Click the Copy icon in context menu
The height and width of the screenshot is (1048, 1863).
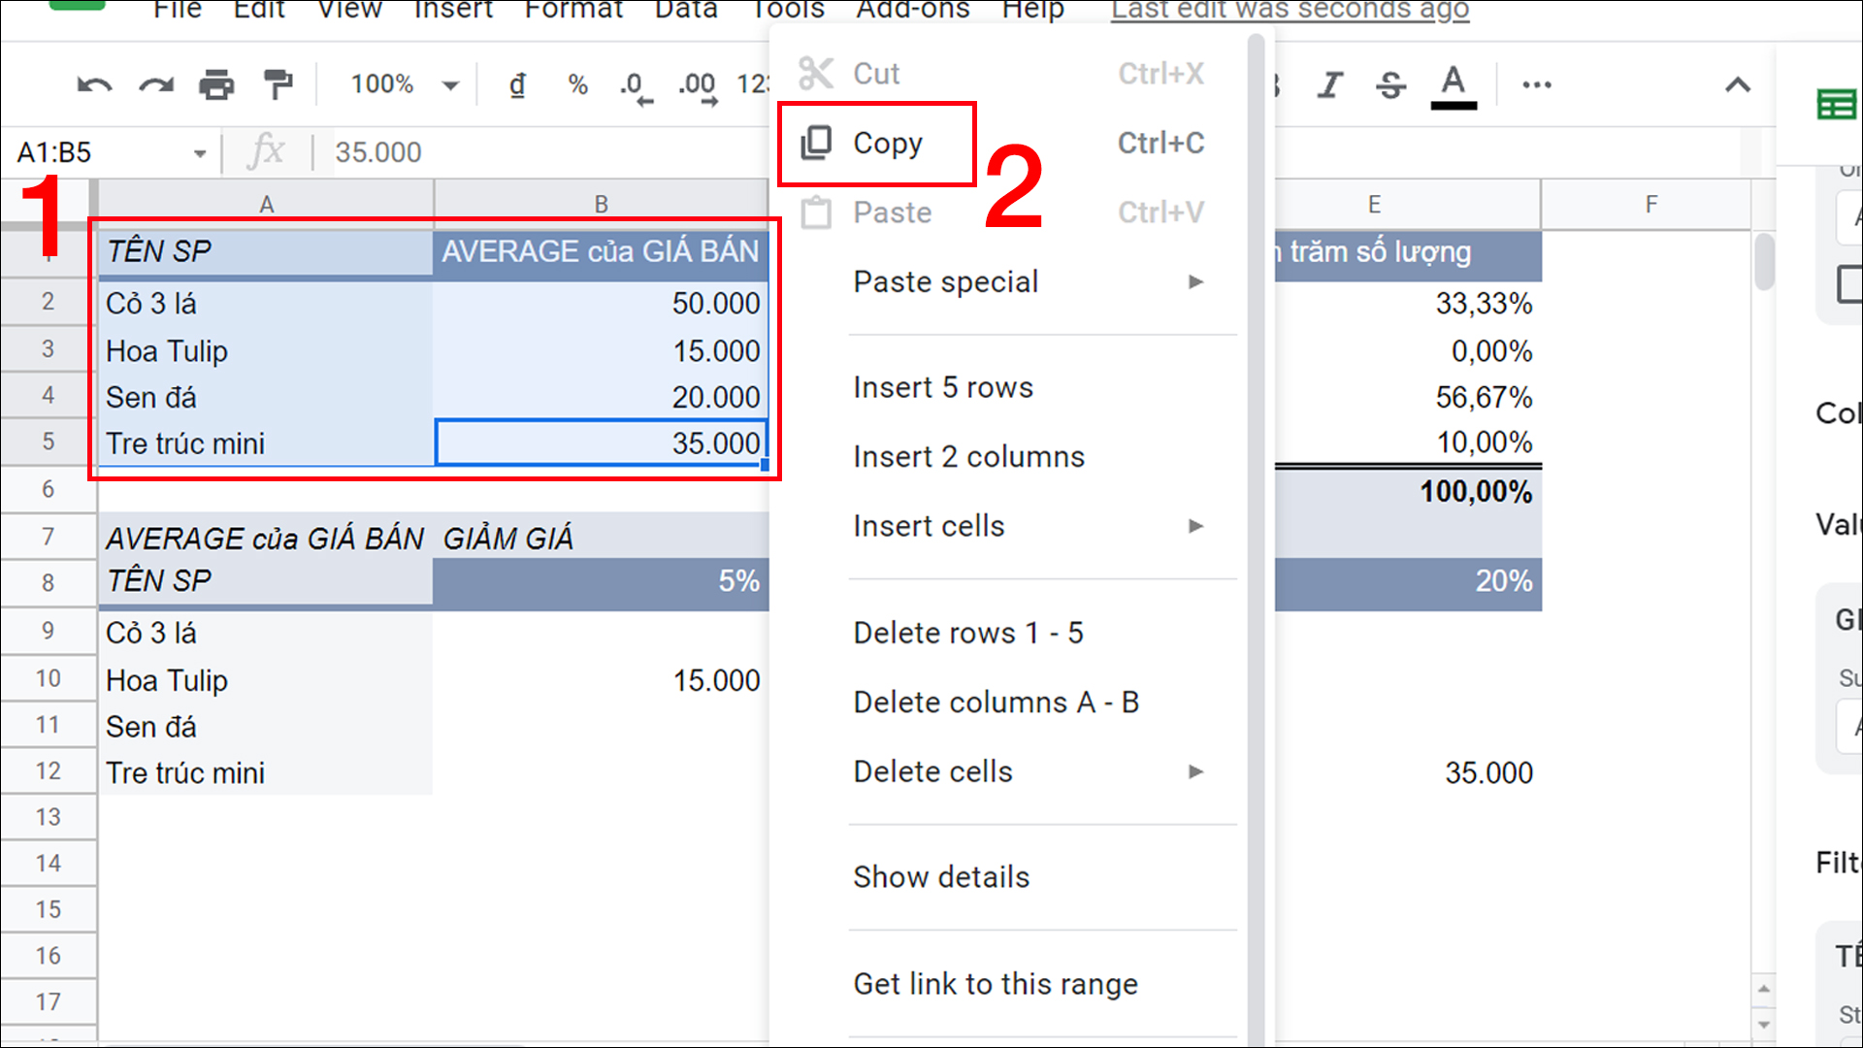(816, 142)
